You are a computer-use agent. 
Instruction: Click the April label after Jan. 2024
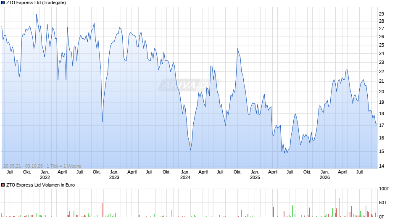tap(203, 172)
